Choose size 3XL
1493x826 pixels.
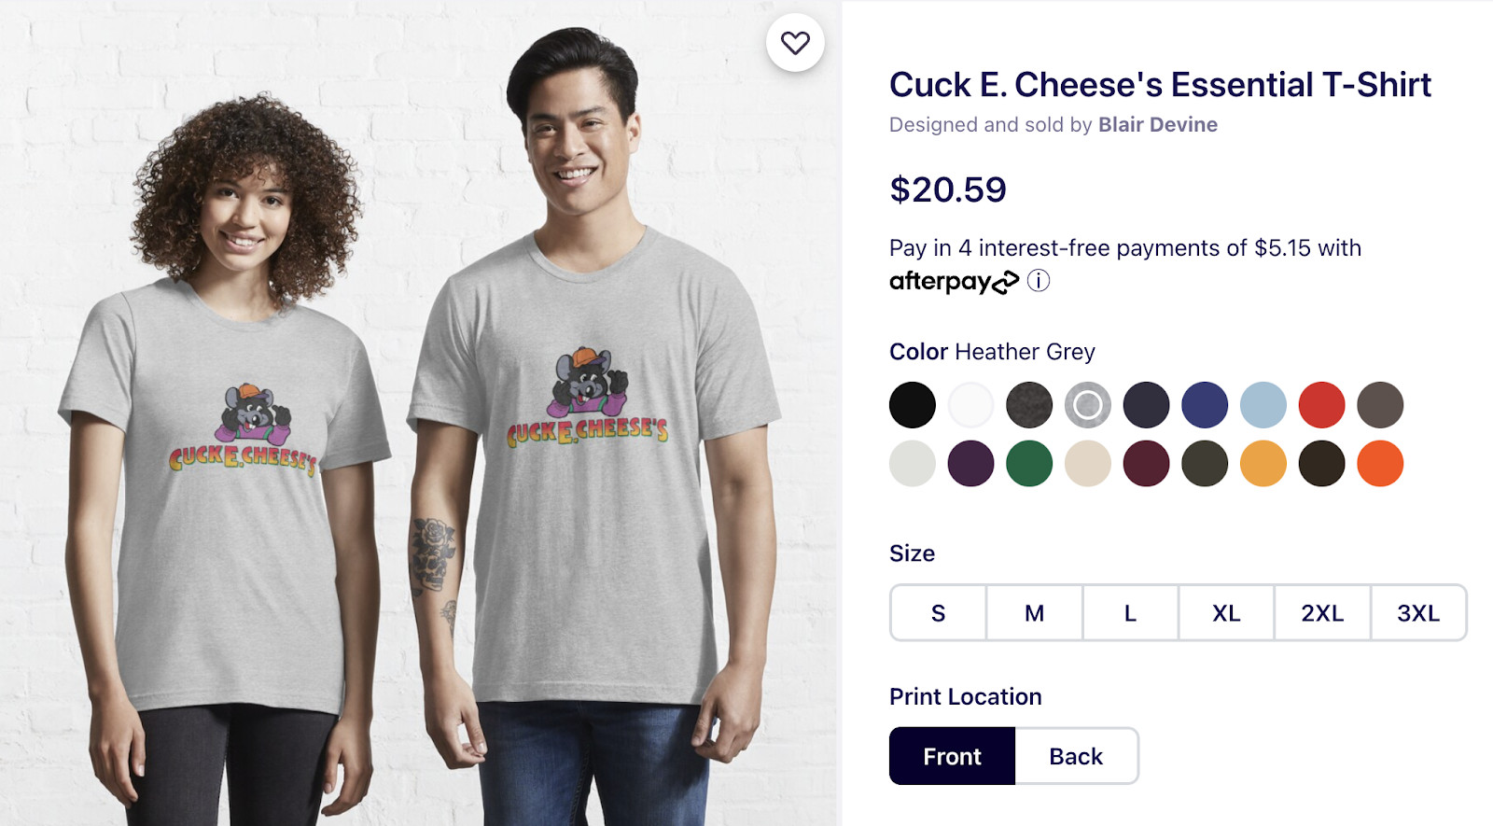[x=1418, y=613]
